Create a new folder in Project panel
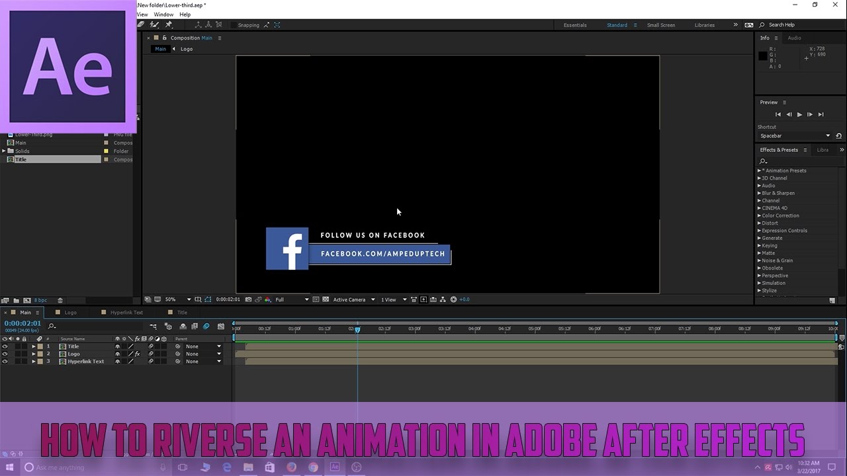This screenshot has height=476, width=847. pos(17,300)
